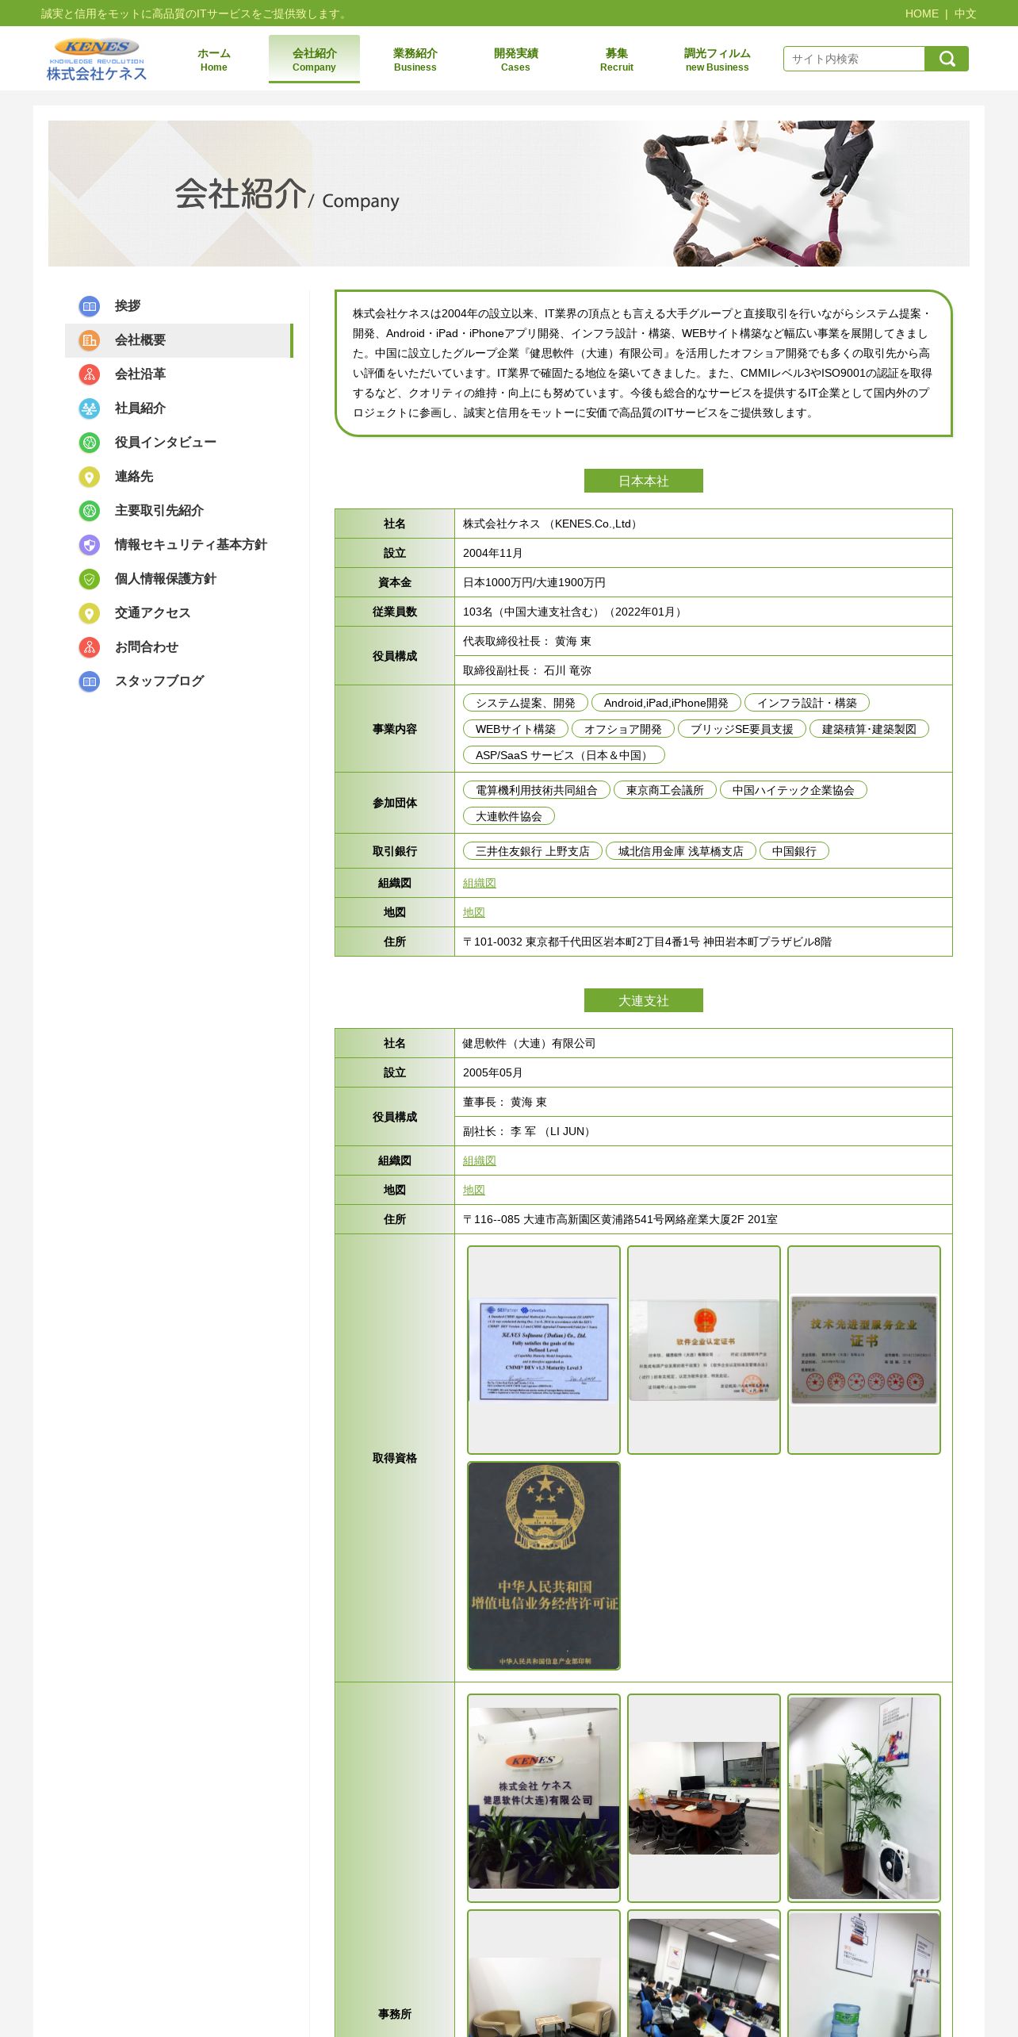Open the 募集 Recruit nav item
The height and width of the screenshot is (2037, 1018).
coord(616,59)
